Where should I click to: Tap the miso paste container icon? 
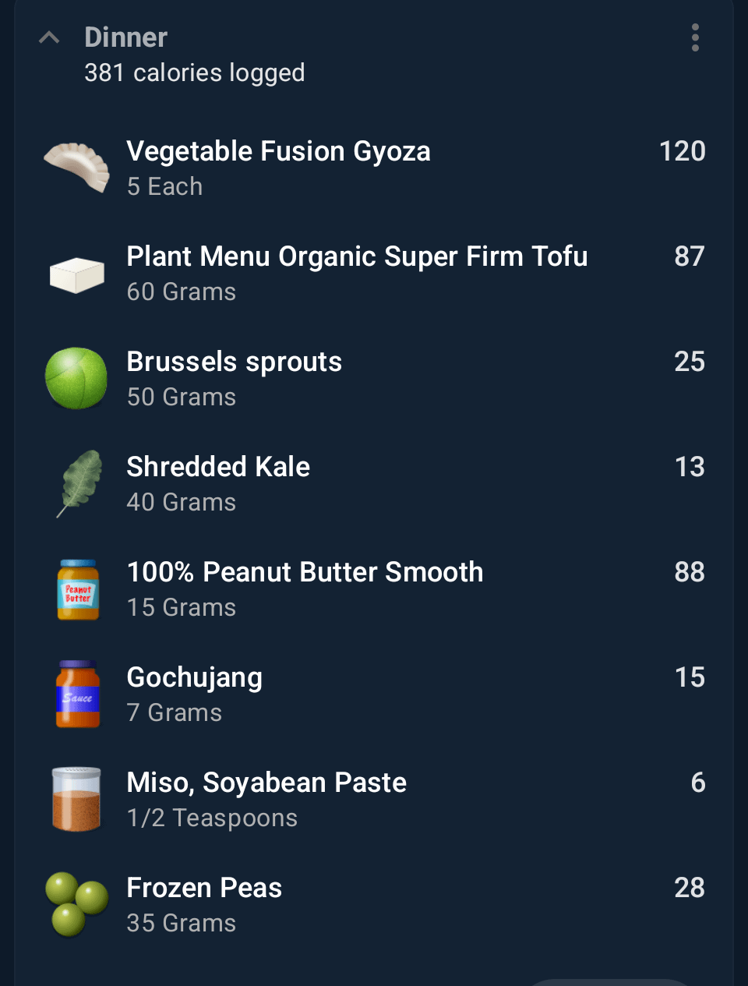click(x=76, y=799)
